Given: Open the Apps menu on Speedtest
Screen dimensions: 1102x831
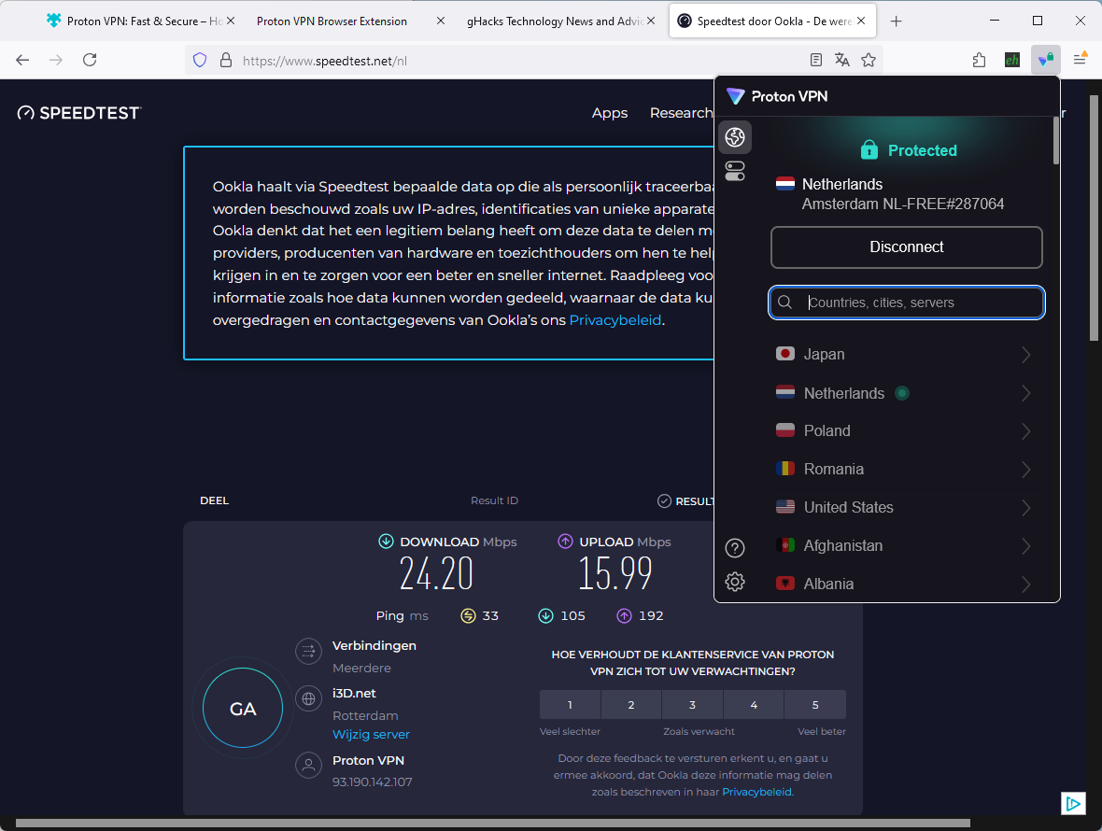Looking at the screenshot, I should click(610, 113).
